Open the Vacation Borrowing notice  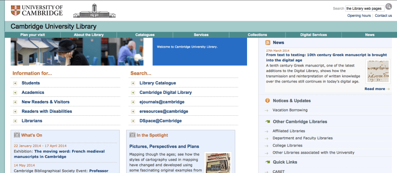(x=290, y=110)
